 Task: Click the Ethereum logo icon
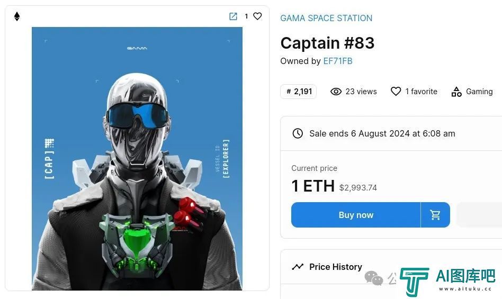[17, 16]
